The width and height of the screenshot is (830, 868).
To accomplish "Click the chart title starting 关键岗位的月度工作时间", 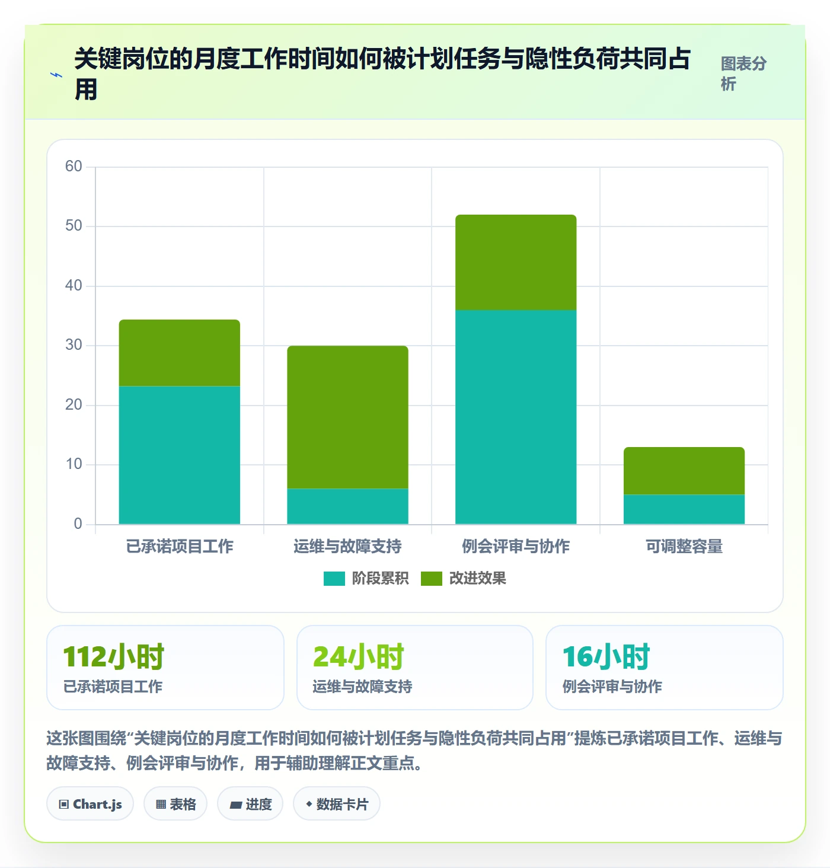I will point(383,74).
